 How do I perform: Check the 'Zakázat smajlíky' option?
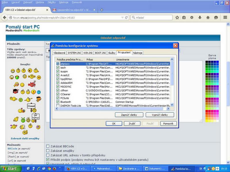(48, 150)
